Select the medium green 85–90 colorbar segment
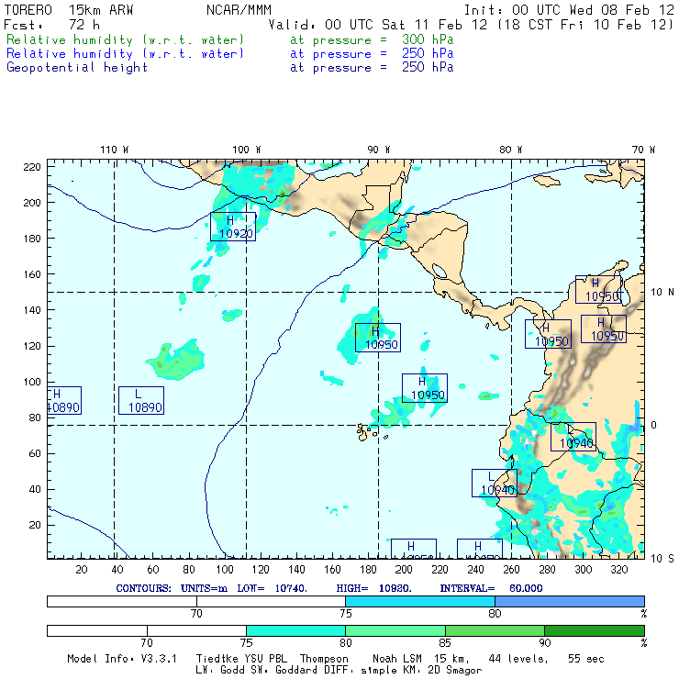The width and height of the screenshot is (679, 679). [495, 631]
